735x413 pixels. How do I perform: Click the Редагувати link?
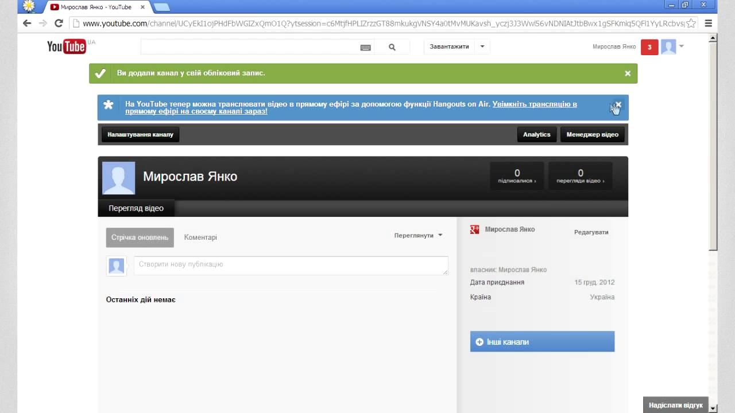pos(591,232)
